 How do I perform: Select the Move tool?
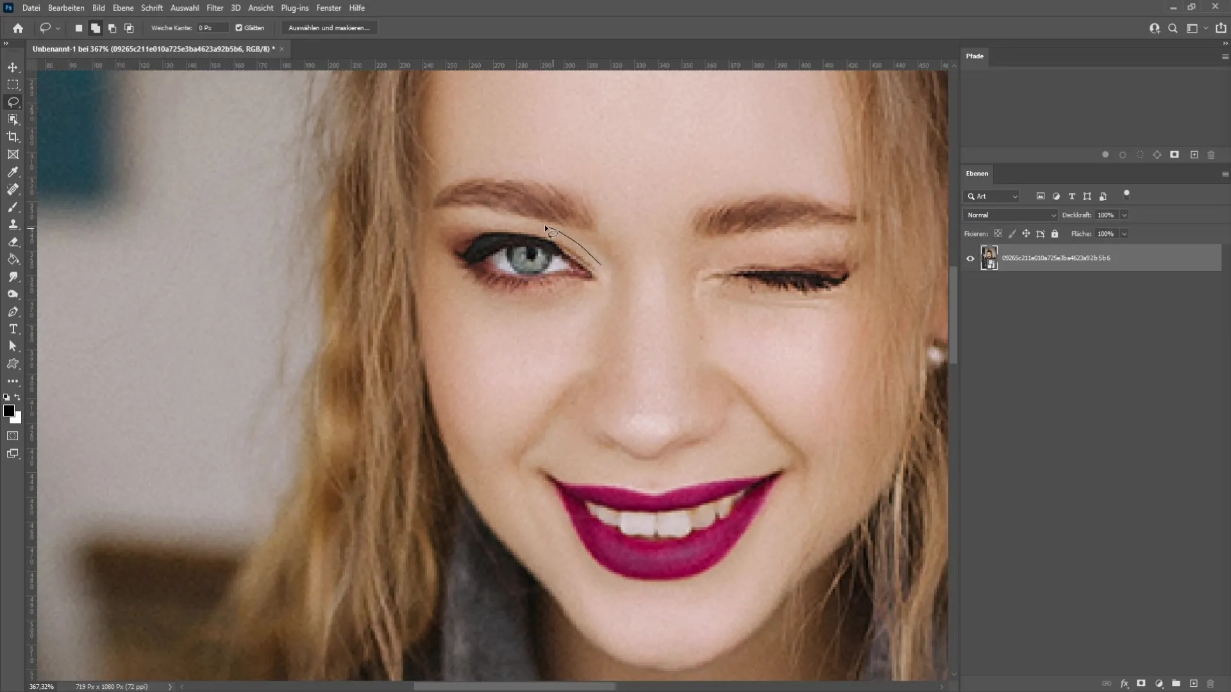[13, 67]
